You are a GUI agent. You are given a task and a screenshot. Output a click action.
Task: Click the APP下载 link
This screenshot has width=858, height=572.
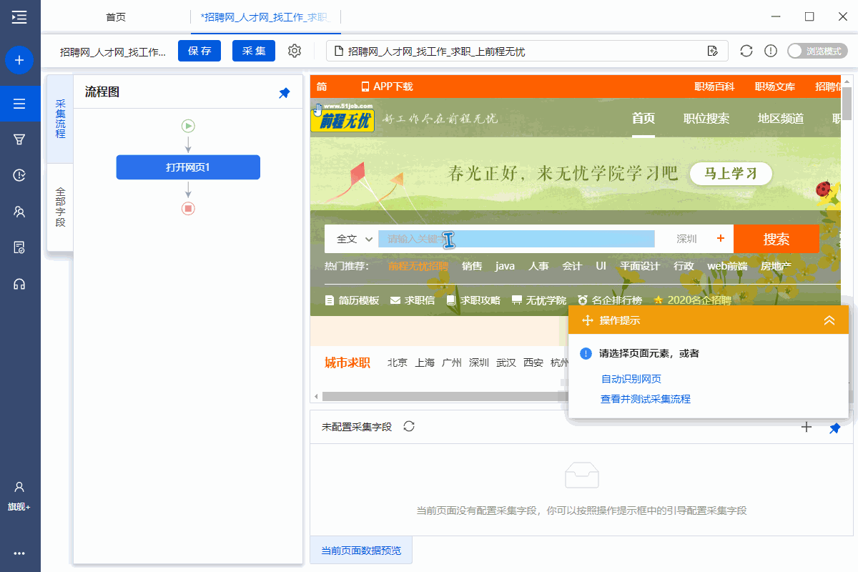click(x=387, y=87)
